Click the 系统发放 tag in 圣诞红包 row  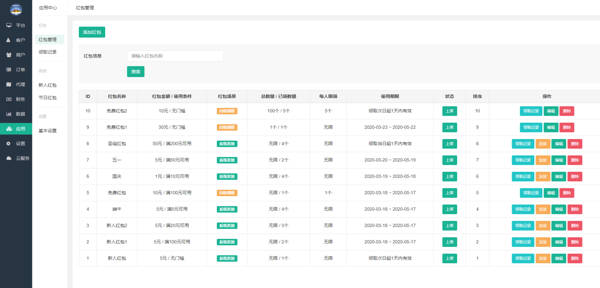pos(227,144)
